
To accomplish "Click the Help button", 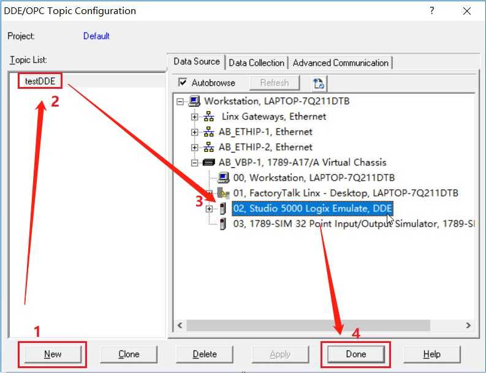I will tap(431, 354).
